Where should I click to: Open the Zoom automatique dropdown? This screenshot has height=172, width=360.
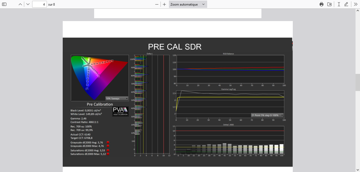pyautogui.click(x=188, y=4)
